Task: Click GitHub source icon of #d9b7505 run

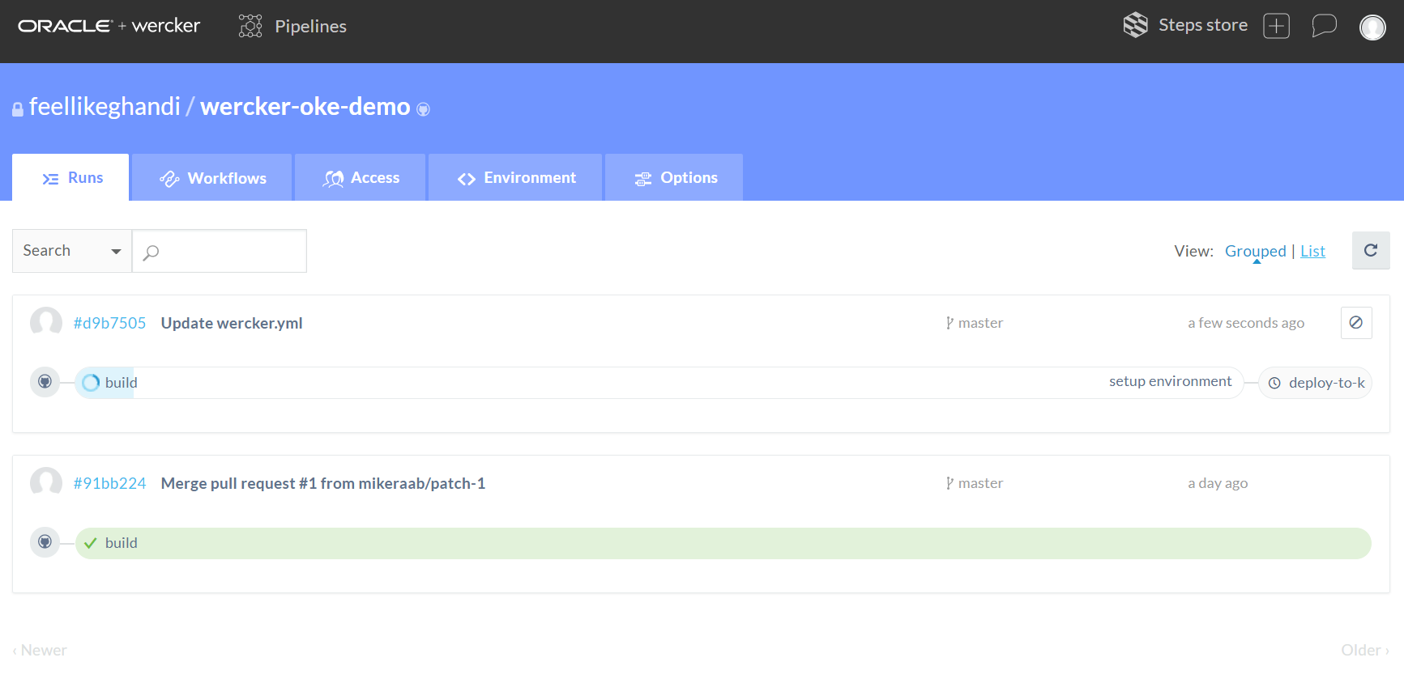Action: (x=45, y=381)
